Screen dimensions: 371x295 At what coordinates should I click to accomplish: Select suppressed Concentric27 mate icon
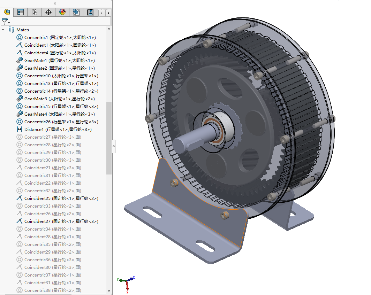[20, 137]
